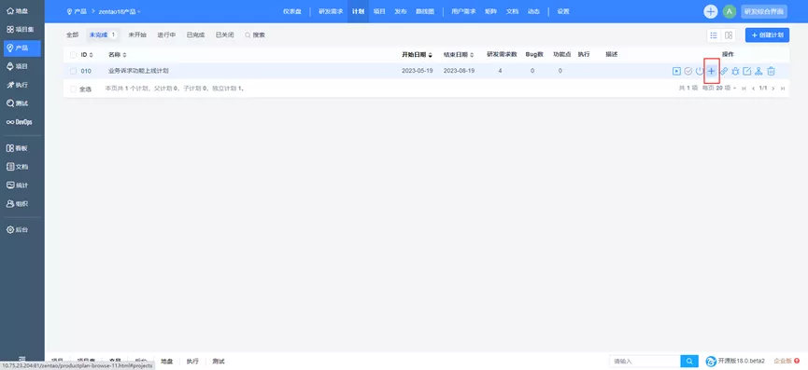
Task: Expand the 每页 20 项 page size dropdown
Action: pyautogui.click(x=719, y=89)
